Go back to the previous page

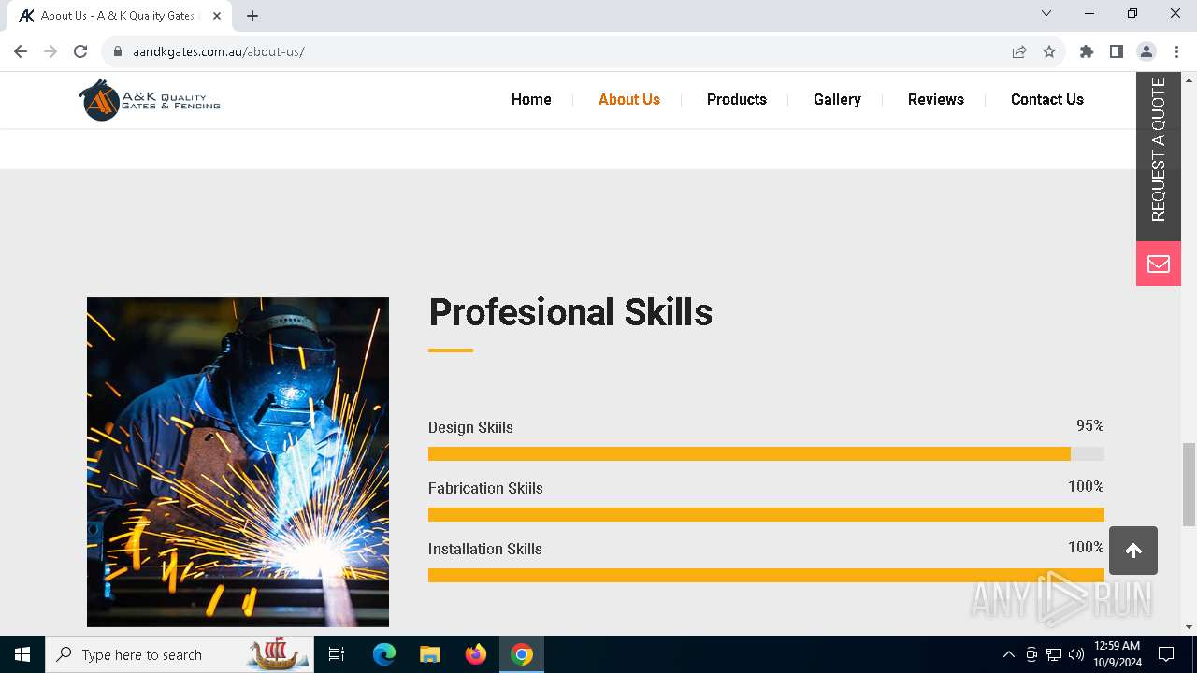coord(21,51)
